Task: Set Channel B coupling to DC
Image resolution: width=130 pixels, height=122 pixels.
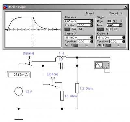Action: [109, 45]
